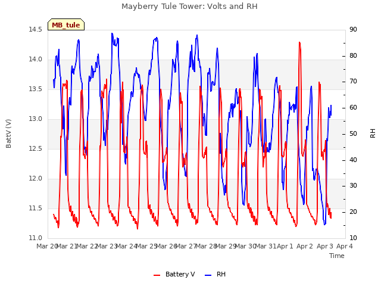Click the Mar 20 date tick

(x=46, y=246)
